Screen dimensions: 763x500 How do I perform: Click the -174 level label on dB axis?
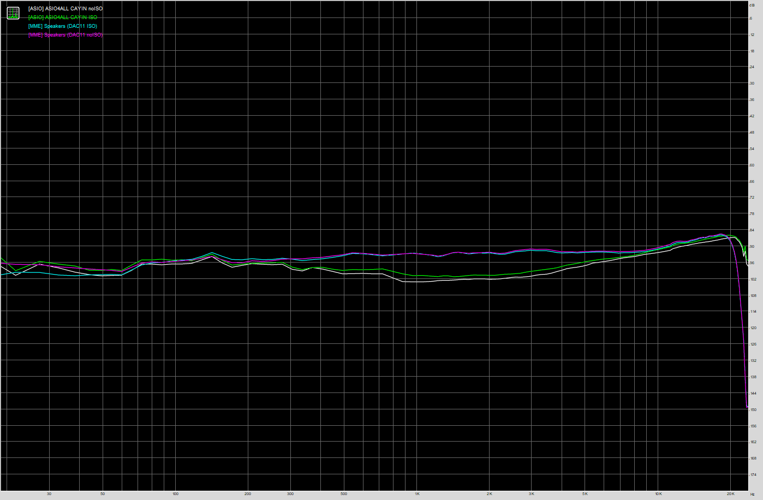tap(753, 475)
